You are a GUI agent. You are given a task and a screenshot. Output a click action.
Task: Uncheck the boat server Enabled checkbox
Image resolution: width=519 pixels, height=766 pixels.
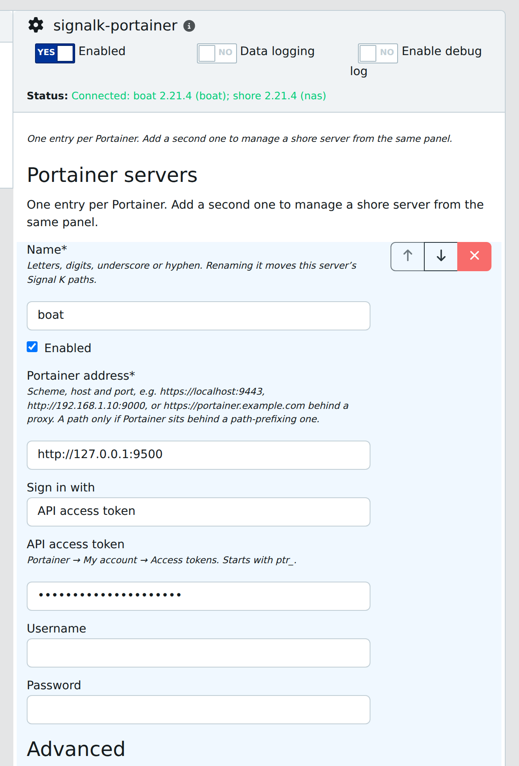point(33,347)
